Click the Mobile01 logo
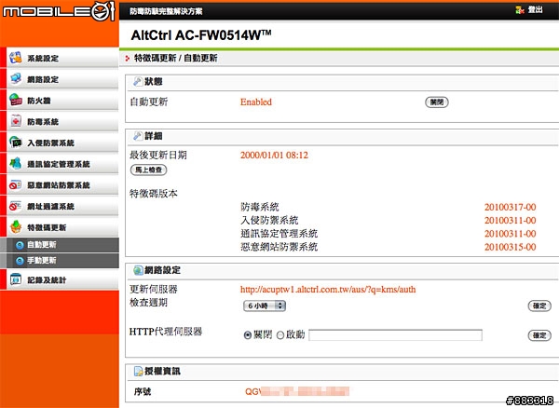 pos(59,10)
